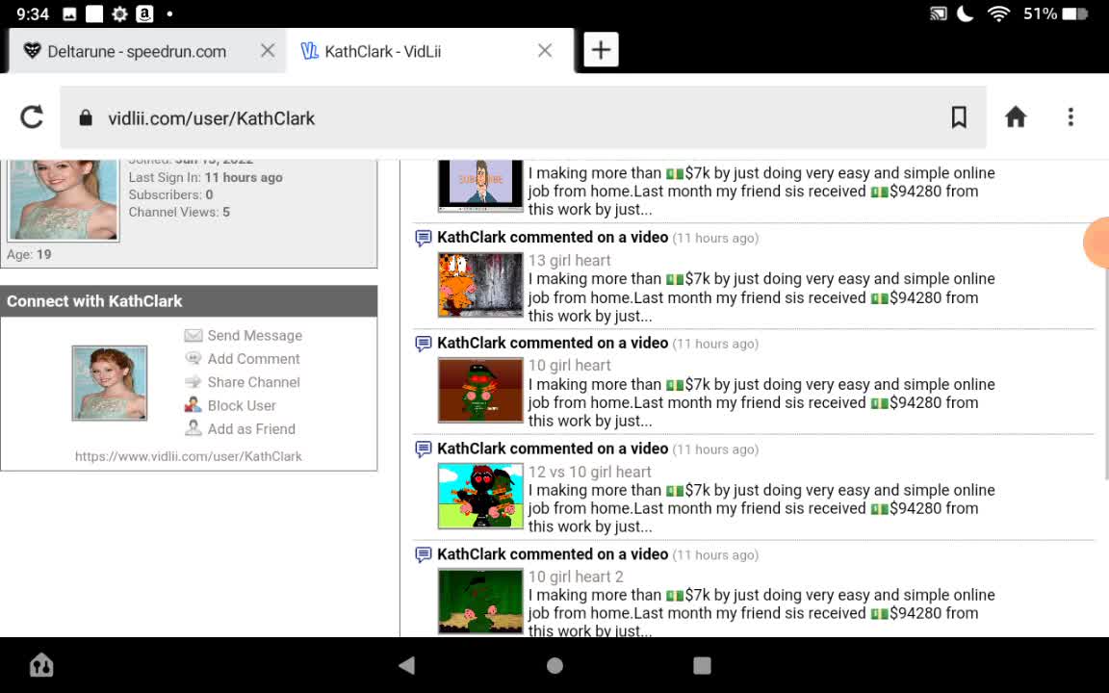Open the 12 vs 10 girl heart title
The image size is (1109, 693).
click(590, 472)
